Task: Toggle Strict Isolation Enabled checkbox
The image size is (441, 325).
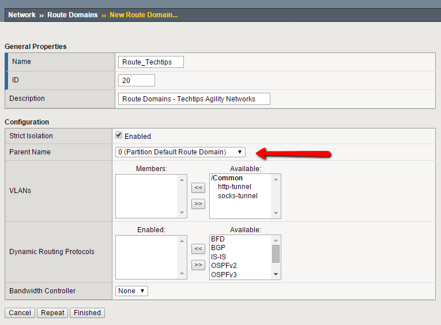Action: (x=119, y=135)
